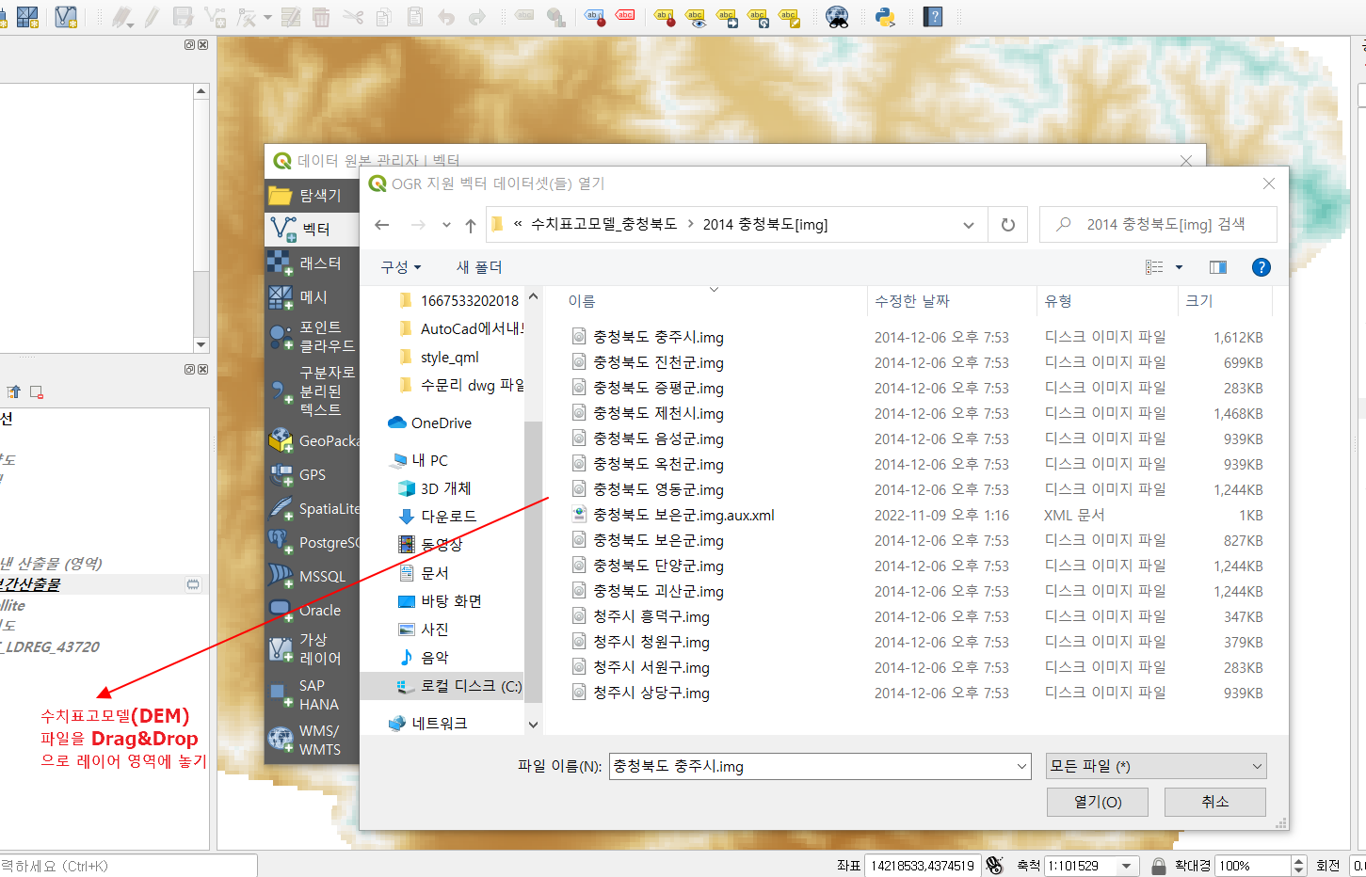1366x877 pixels.
Task: Sort by the 수정한 날짜 column header
Action: pyautogui.click(x=911, y=301)
